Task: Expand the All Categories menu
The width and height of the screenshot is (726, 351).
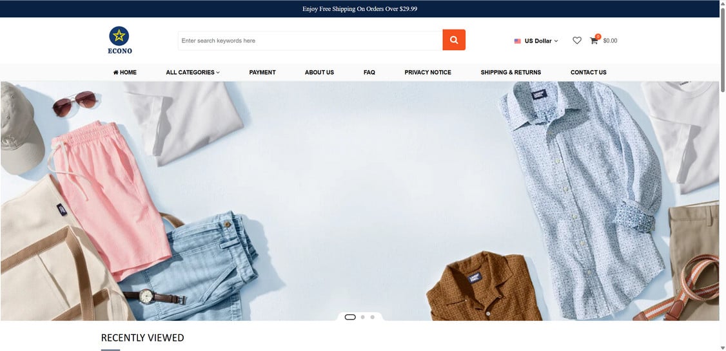Action: pyautogui.click(x=193, y=72)
